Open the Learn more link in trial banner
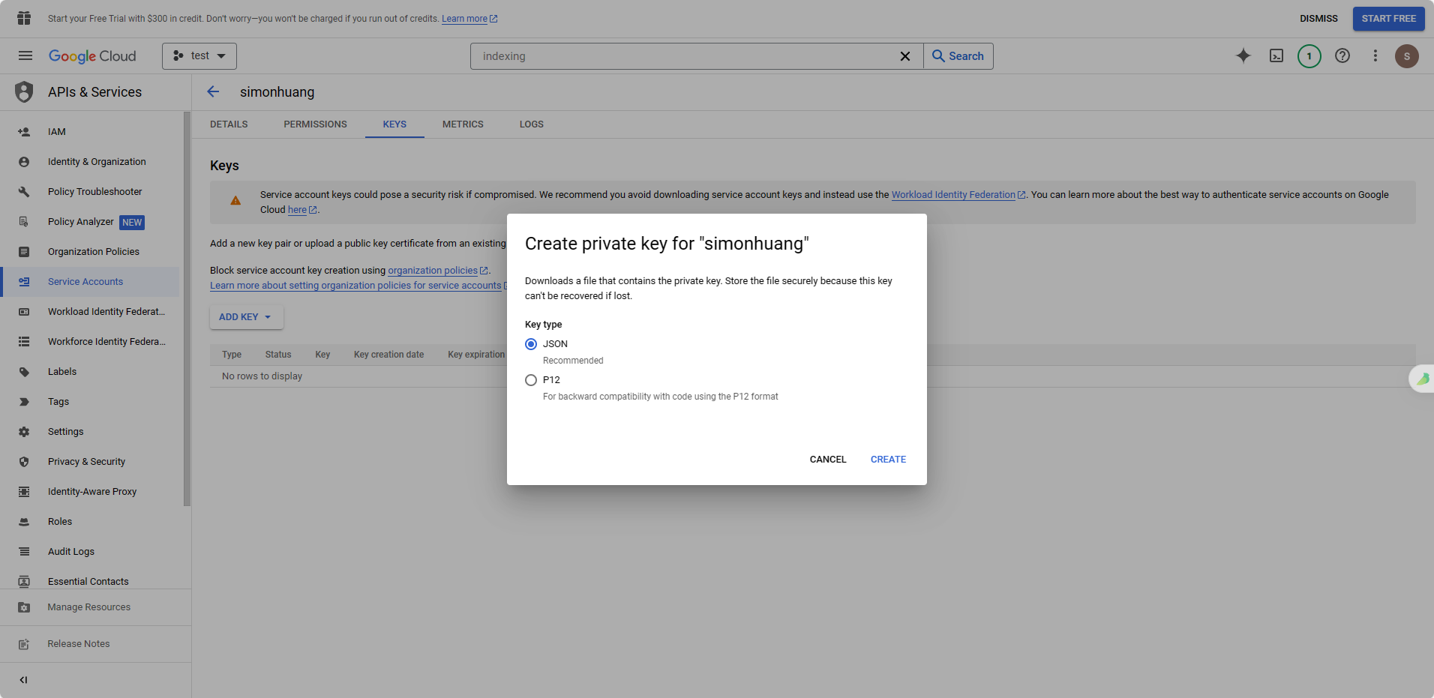This screenshot has height=698, width=1434. (469, 19)
